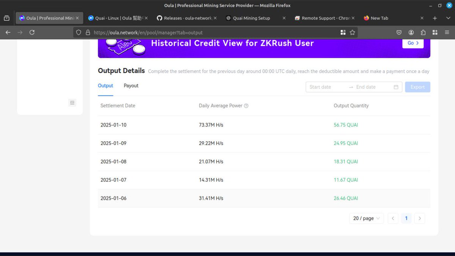
Task: Click the 2025-01-06 settlement date
Action: (113, 198)
